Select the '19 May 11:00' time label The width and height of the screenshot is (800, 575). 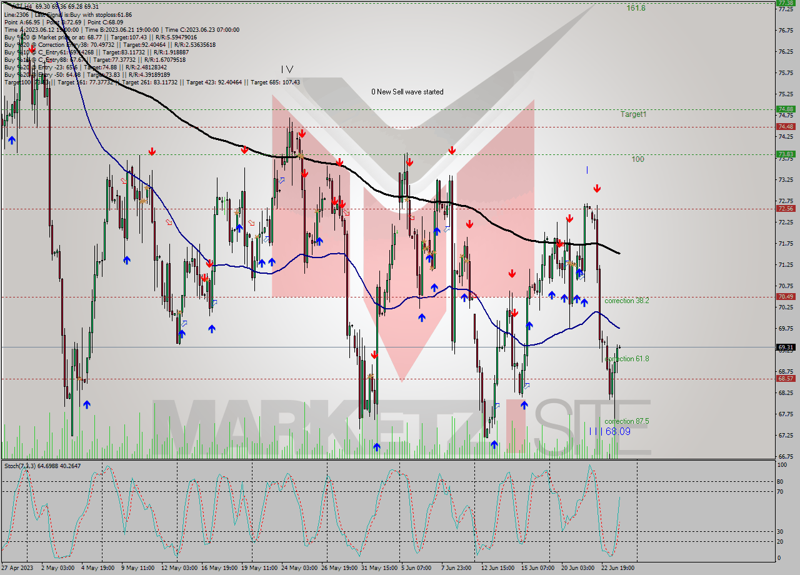pos(259,568)
